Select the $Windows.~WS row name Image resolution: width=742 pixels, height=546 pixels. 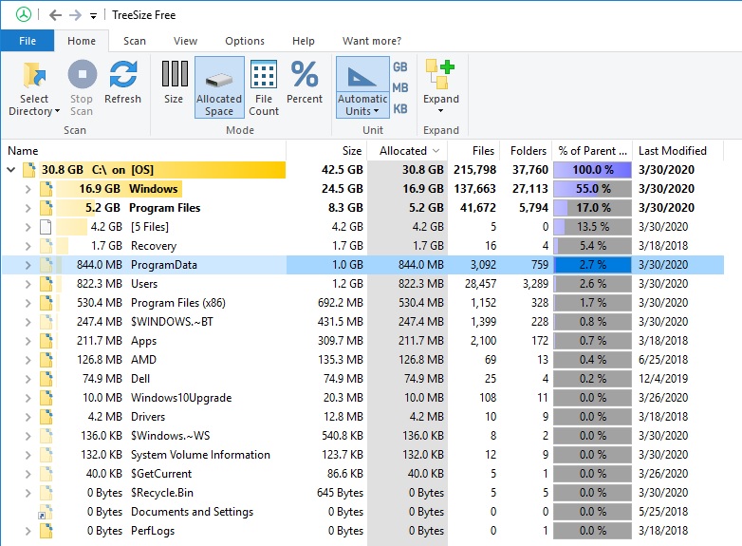[171, 436]
